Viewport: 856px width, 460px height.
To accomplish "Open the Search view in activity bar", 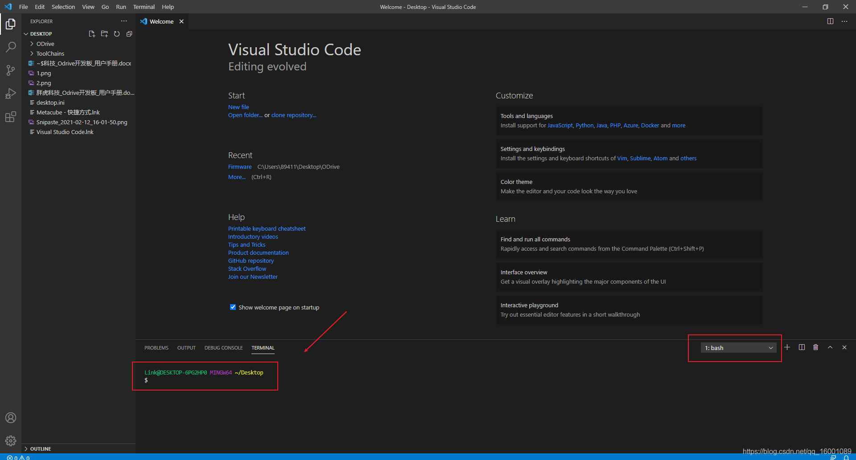I will (11, 47).
